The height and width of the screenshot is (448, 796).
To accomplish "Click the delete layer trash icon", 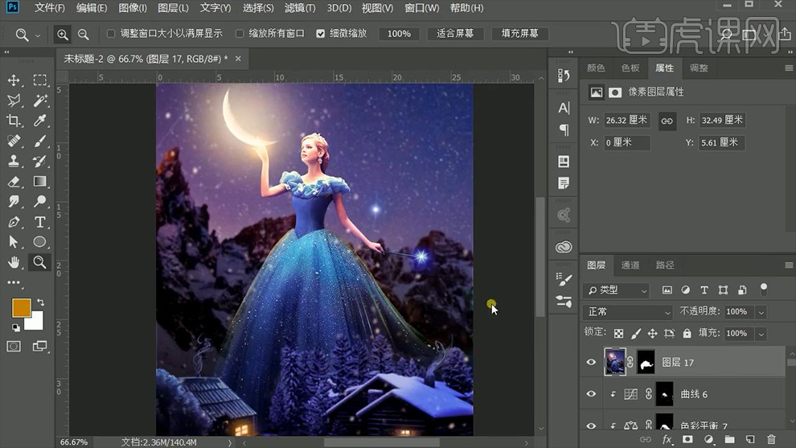I will coord(771,440).
